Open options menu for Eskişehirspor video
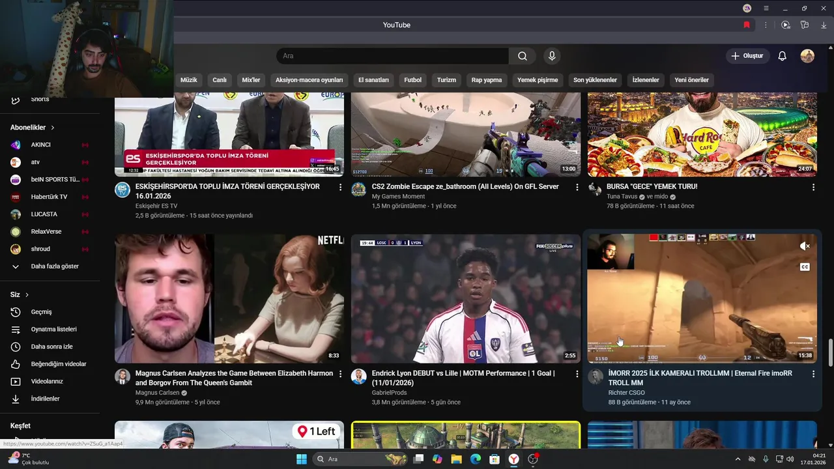 click(340, 187)
